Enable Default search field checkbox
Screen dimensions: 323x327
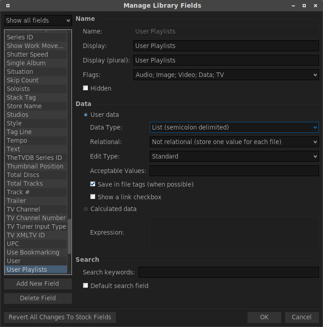85,286
